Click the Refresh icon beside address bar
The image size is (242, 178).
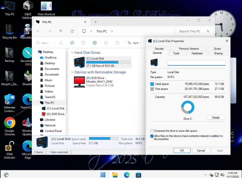[x=72, y=31]
